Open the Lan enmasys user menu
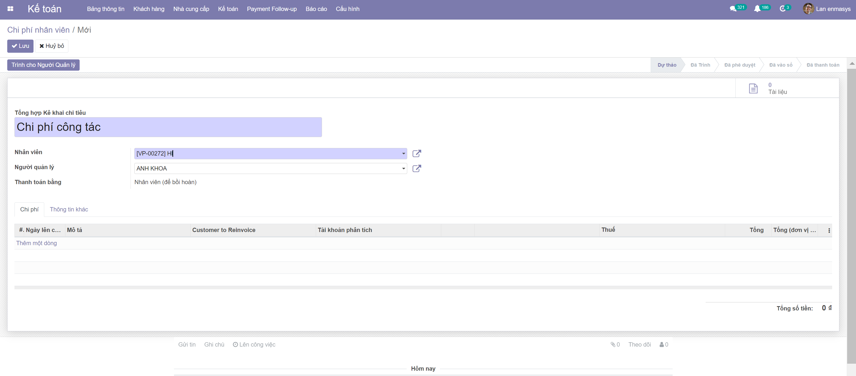Screen dimensions: 856x376 [827, 9]
